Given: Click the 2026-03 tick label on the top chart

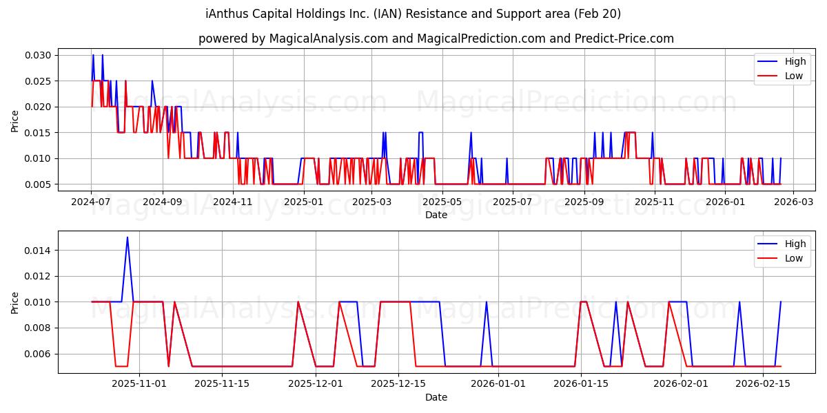Looking at the screenshot, I should click(x=793, y=202).
